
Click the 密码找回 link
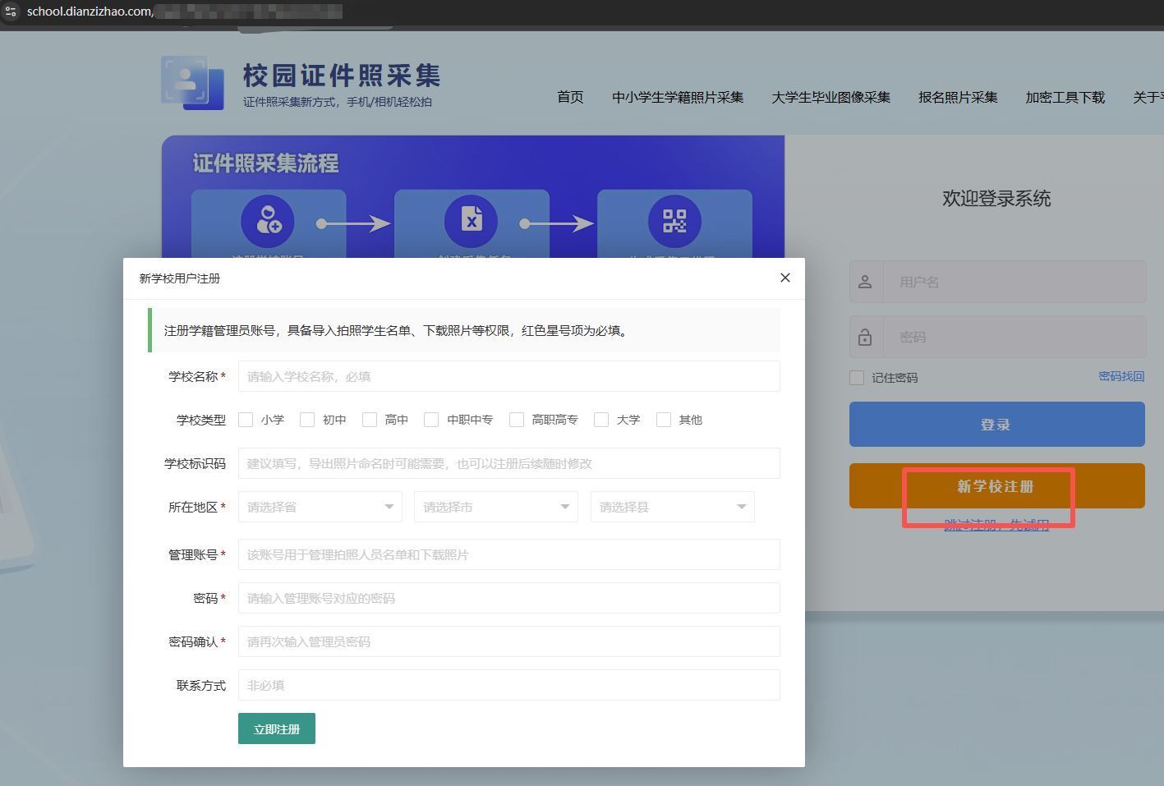point(1120,376)
